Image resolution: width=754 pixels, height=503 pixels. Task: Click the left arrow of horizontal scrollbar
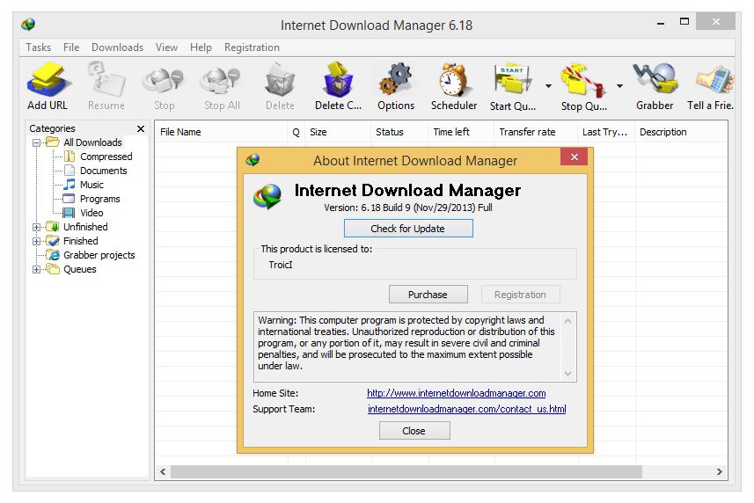coord(163,471)
